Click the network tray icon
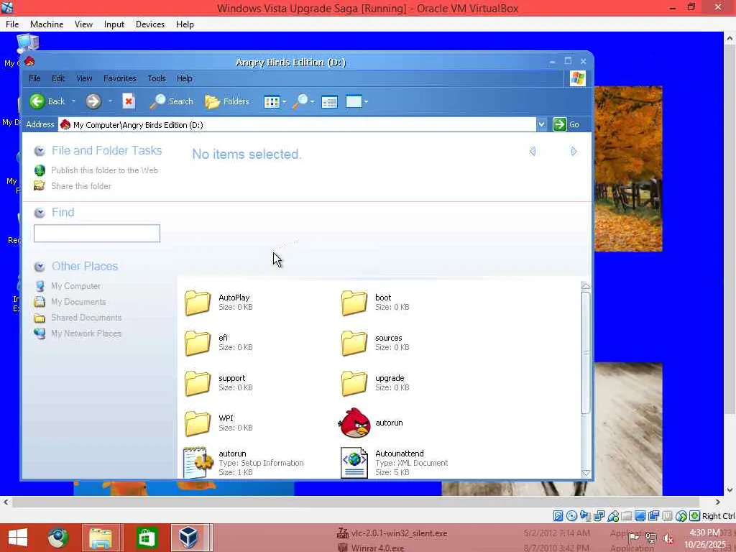 651,539
